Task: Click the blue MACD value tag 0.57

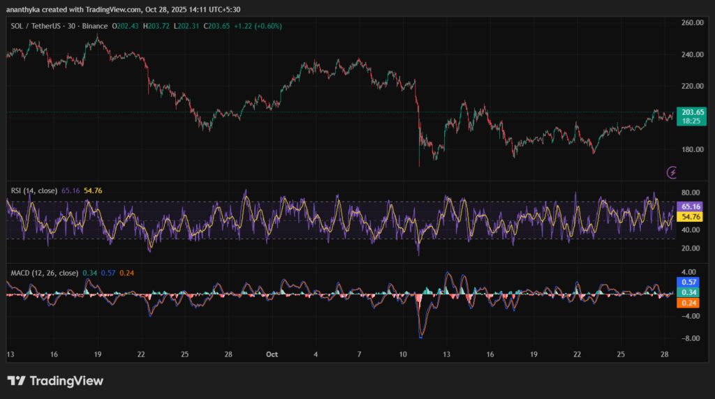Action: (689, 283)
